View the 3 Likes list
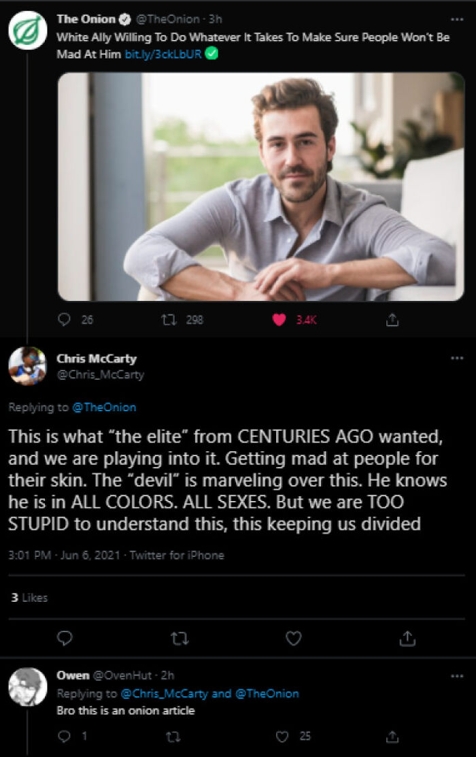476x757 pixels. pos(30,597)
